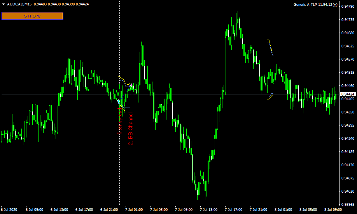The width and height of the screenshot is (357, 214).
Task: Click the 0.94295 price axis label
Action: tap(348, 125)
